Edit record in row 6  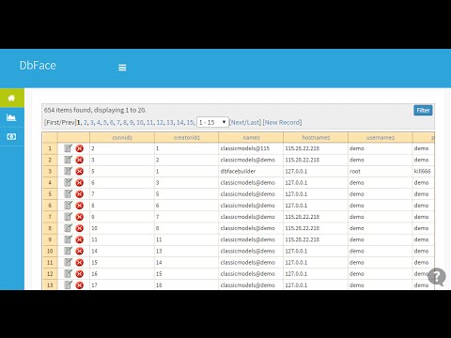68,206
